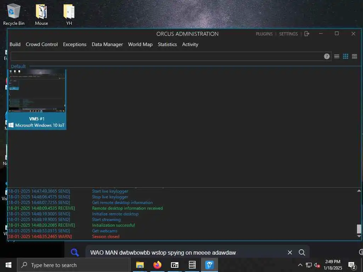
Task: Click the network icon in system tray
Action: (309, 265)
